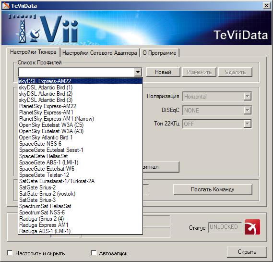Toggle the Автозапуск checkbox

click(94, 253)
